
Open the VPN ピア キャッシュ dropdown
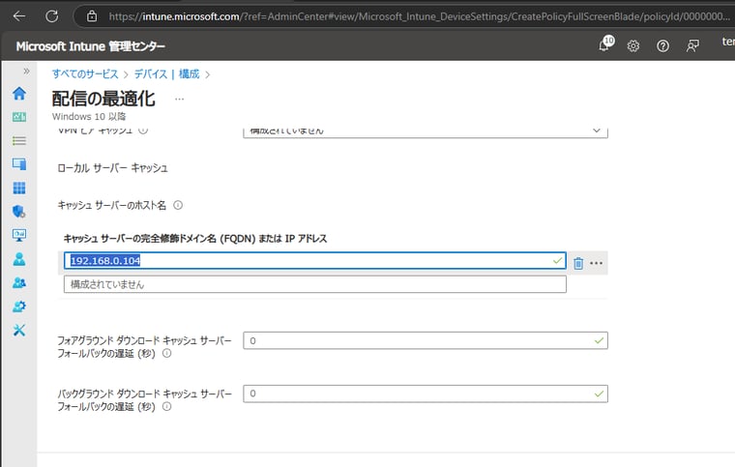coord(426,131)
